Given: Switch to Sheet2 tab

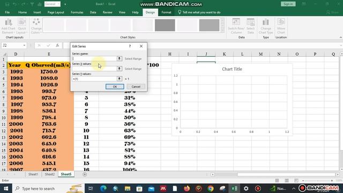Looking at the screenshot, I should (x=50, y=174).
